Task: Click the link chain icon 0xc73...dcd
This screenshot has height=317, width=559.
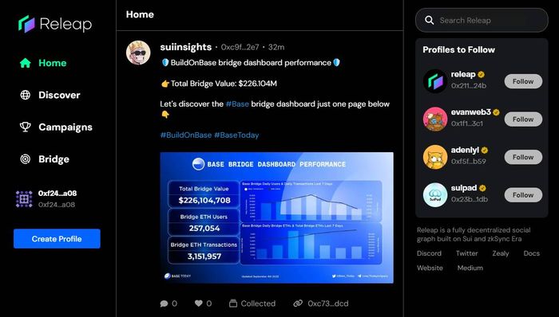Action: [x=298, y=303]
